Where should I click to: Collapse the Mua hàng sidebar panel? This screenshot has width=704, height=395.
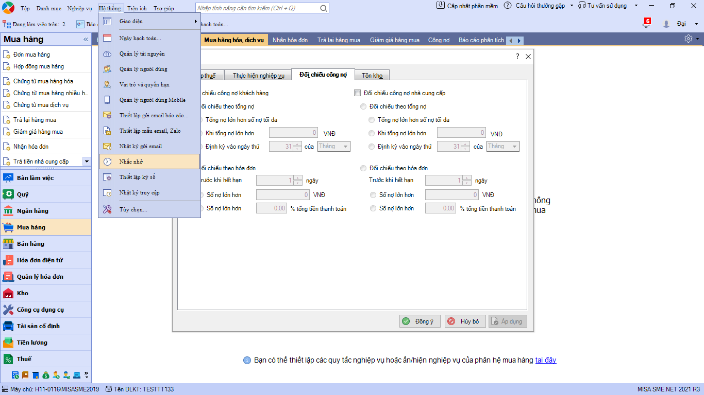click(x=86, y=39)
